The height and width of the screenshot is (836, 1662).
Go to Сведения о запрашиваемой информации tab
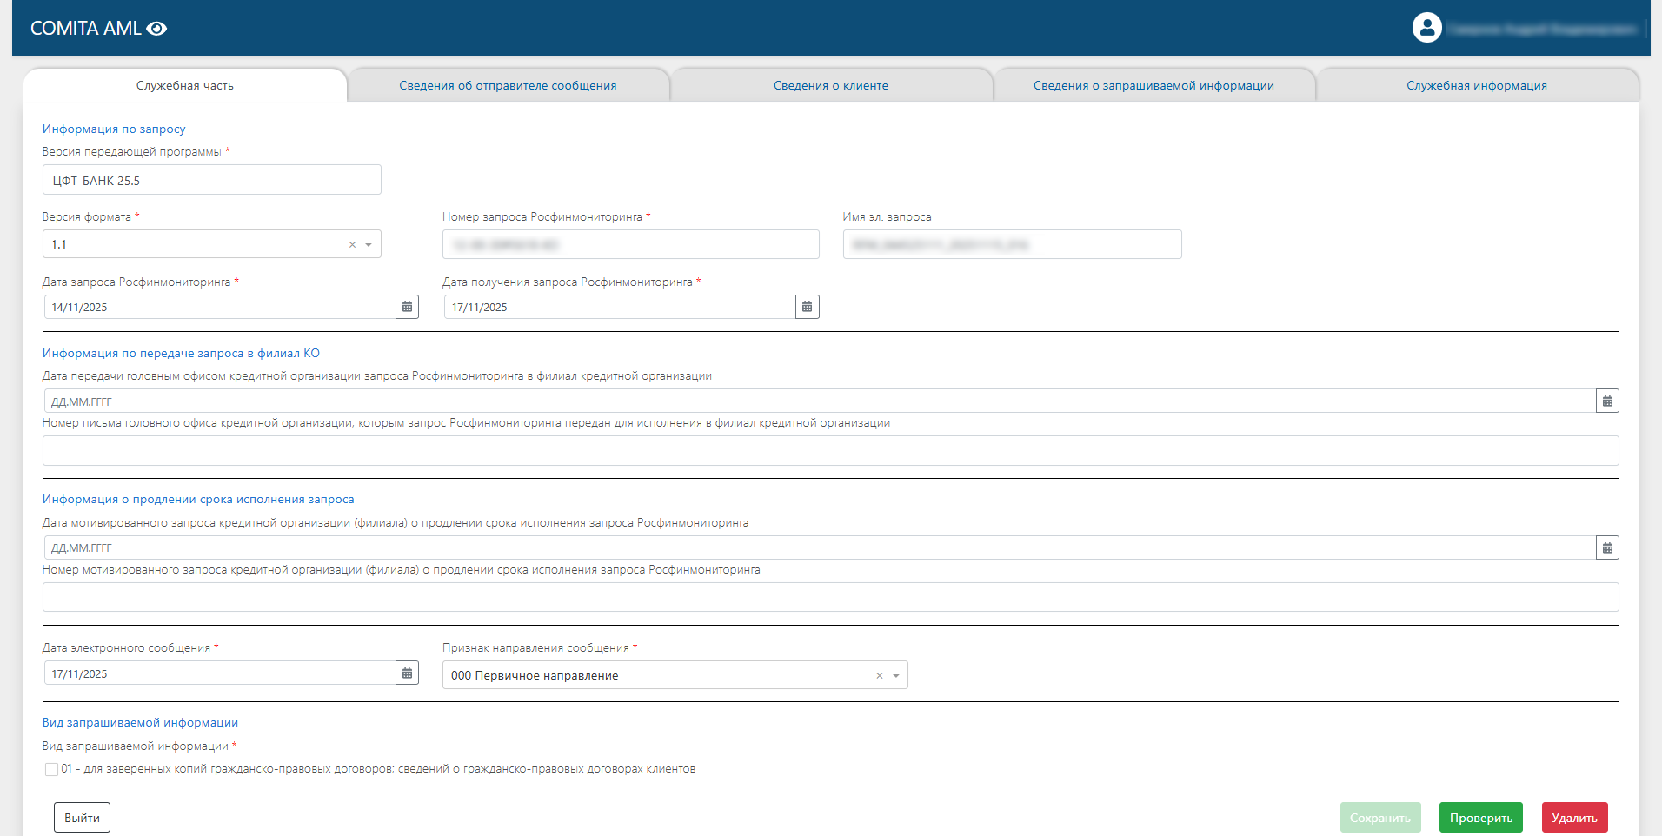(1153, 85)
